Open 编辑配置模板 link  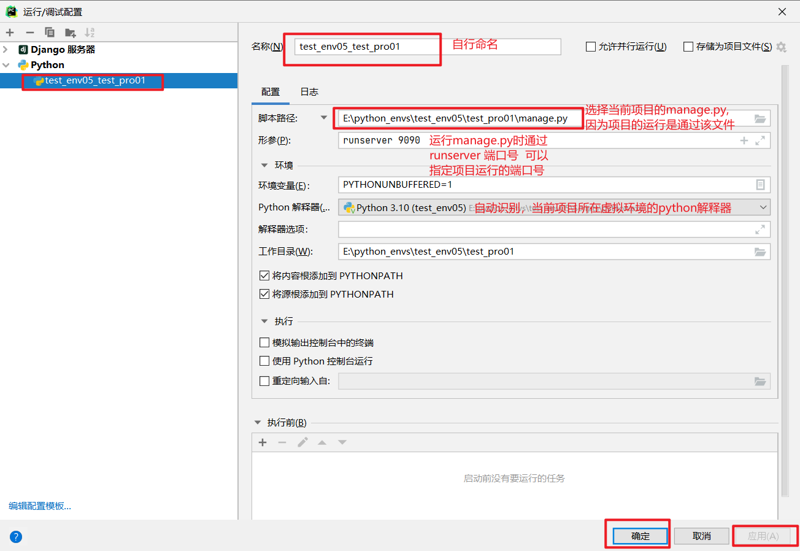[40, 506]
